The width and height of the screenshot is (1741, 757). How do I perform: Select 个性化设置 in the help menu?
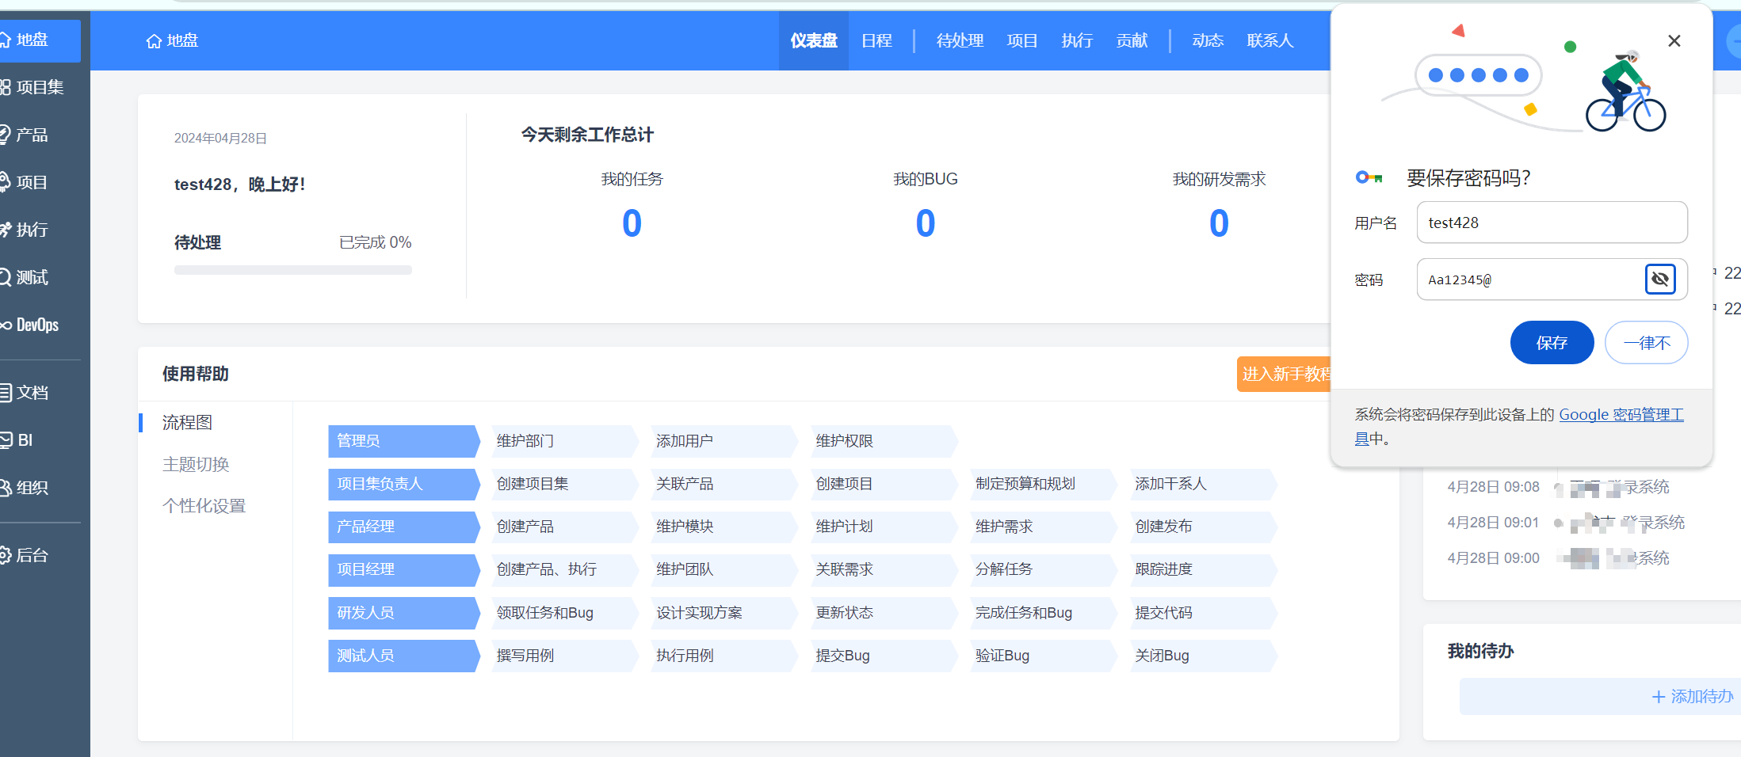pyautogui.click(x=204, y=507)
